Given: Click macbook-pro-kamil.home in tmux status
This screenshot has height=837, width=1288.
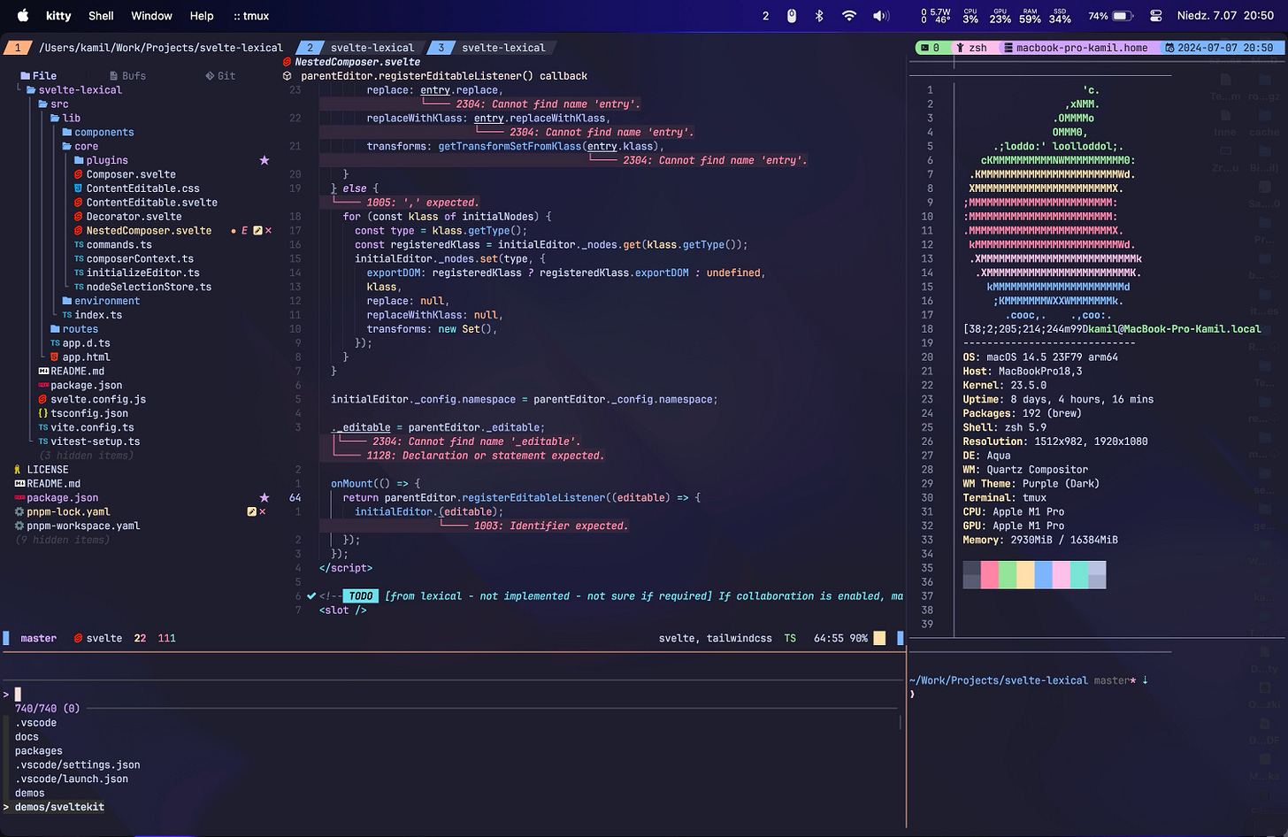Looking at the screenshot, I should click(1081, 48).
